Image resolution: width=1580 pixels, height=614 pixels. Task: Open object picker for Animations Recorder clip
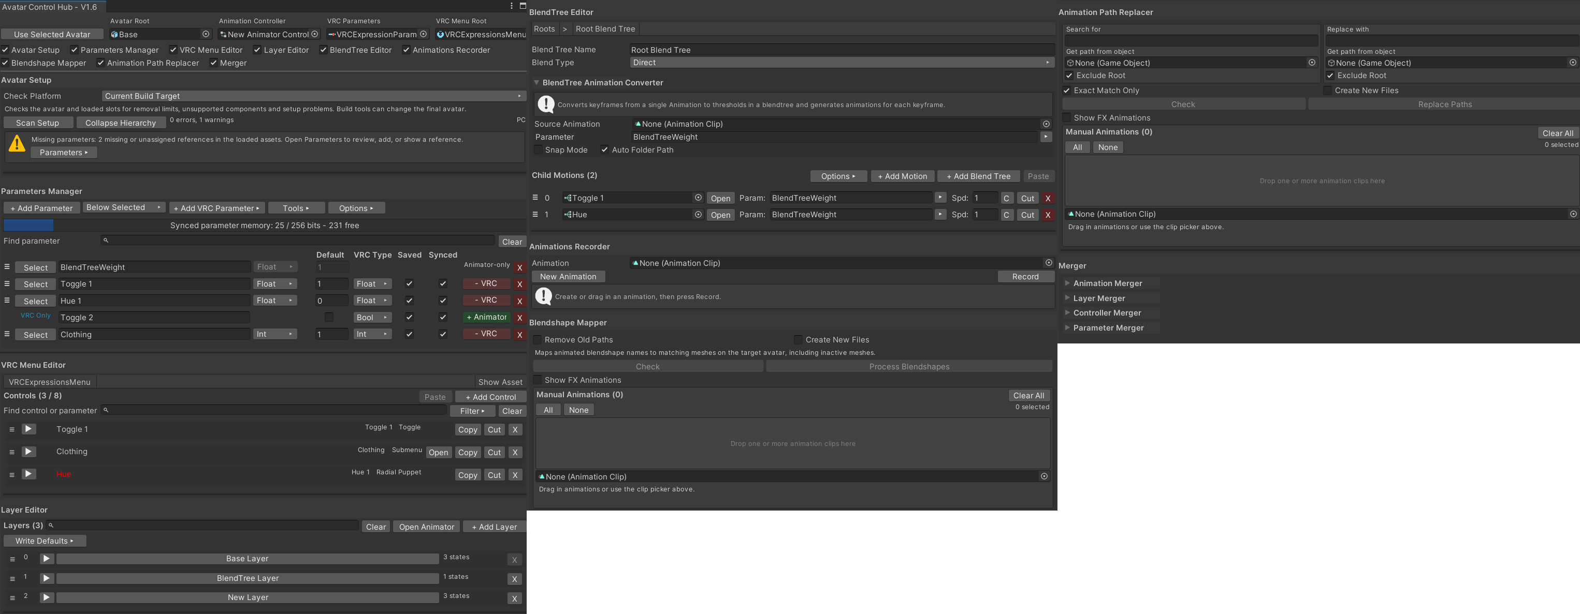tap(1049, 263)
